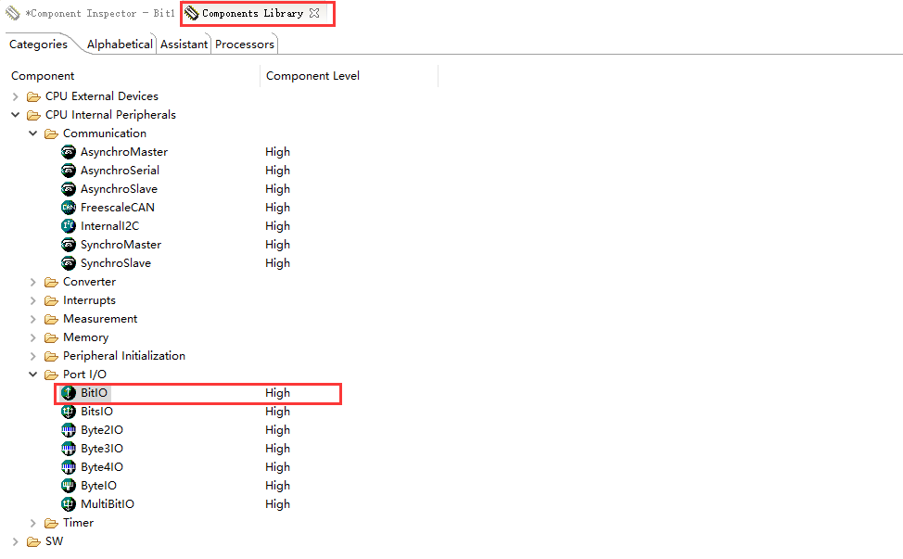Click the MultiBitIO component icon
The image size is (903, 559).
click(69, 504)
